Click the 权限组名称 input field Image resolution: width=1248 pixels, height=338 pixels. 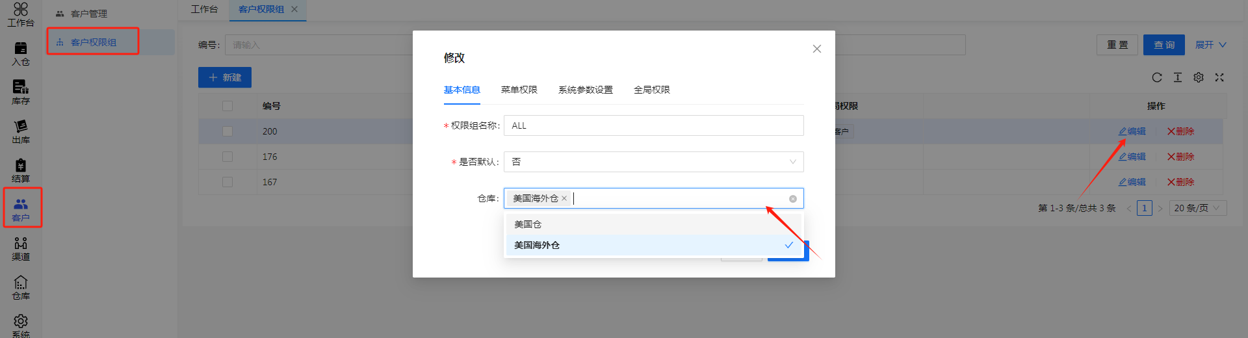tap(653, 125)
